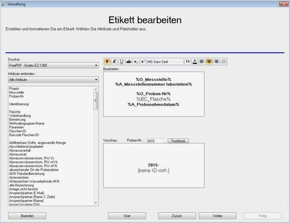Open font color picker (A)
Screen dimensions: 290x223
(195, 62)
